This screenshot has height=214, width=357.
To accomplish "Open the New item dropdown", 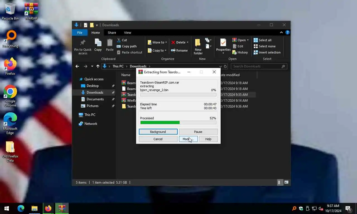I will point(208,40).
